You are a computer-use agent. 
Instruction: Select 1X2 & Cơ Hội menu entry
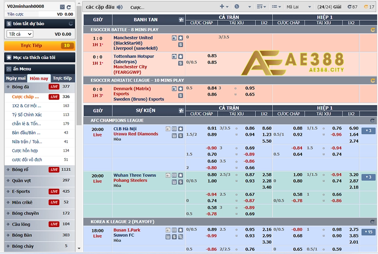40,106
